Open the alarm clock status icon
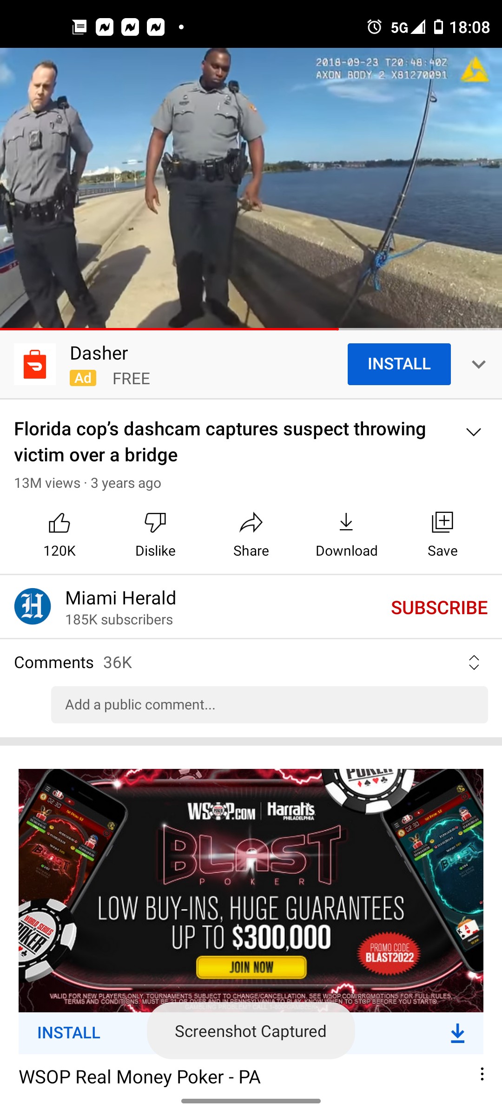Image resolution: width=502 pixels, height=1115 pixels. click(374, 27)
